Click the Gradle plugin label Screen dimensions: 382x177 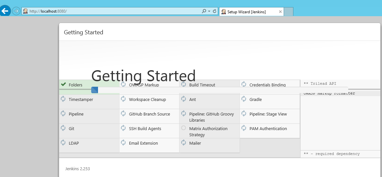click(x=255, y=100)
